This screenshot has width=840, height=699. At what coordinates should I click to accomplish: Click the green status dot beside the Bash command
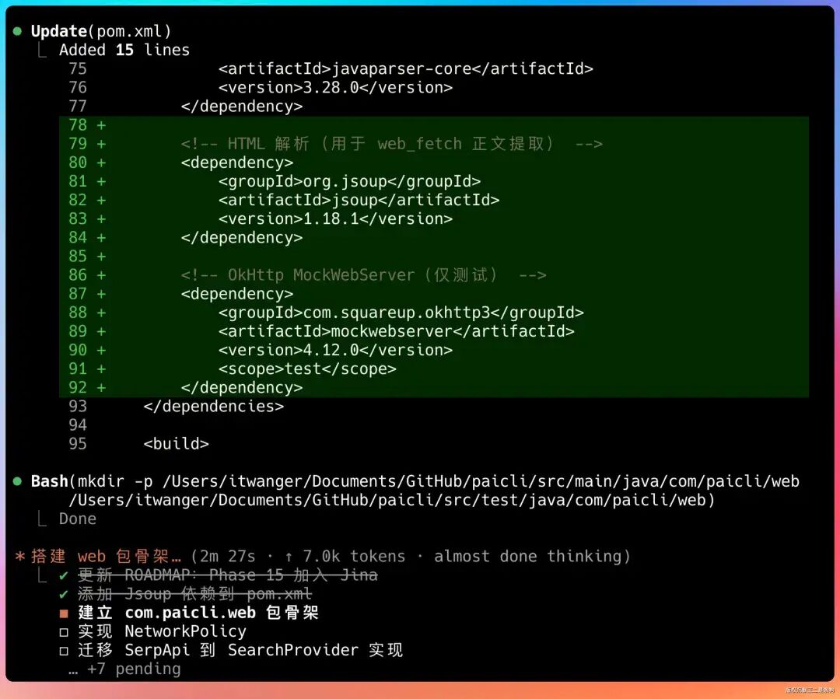point(16,481)
